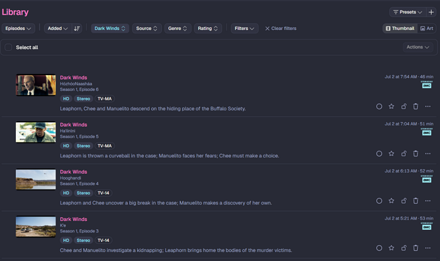Open the Genre filter dropdown
440x261 pixels.
pos(178,28)
